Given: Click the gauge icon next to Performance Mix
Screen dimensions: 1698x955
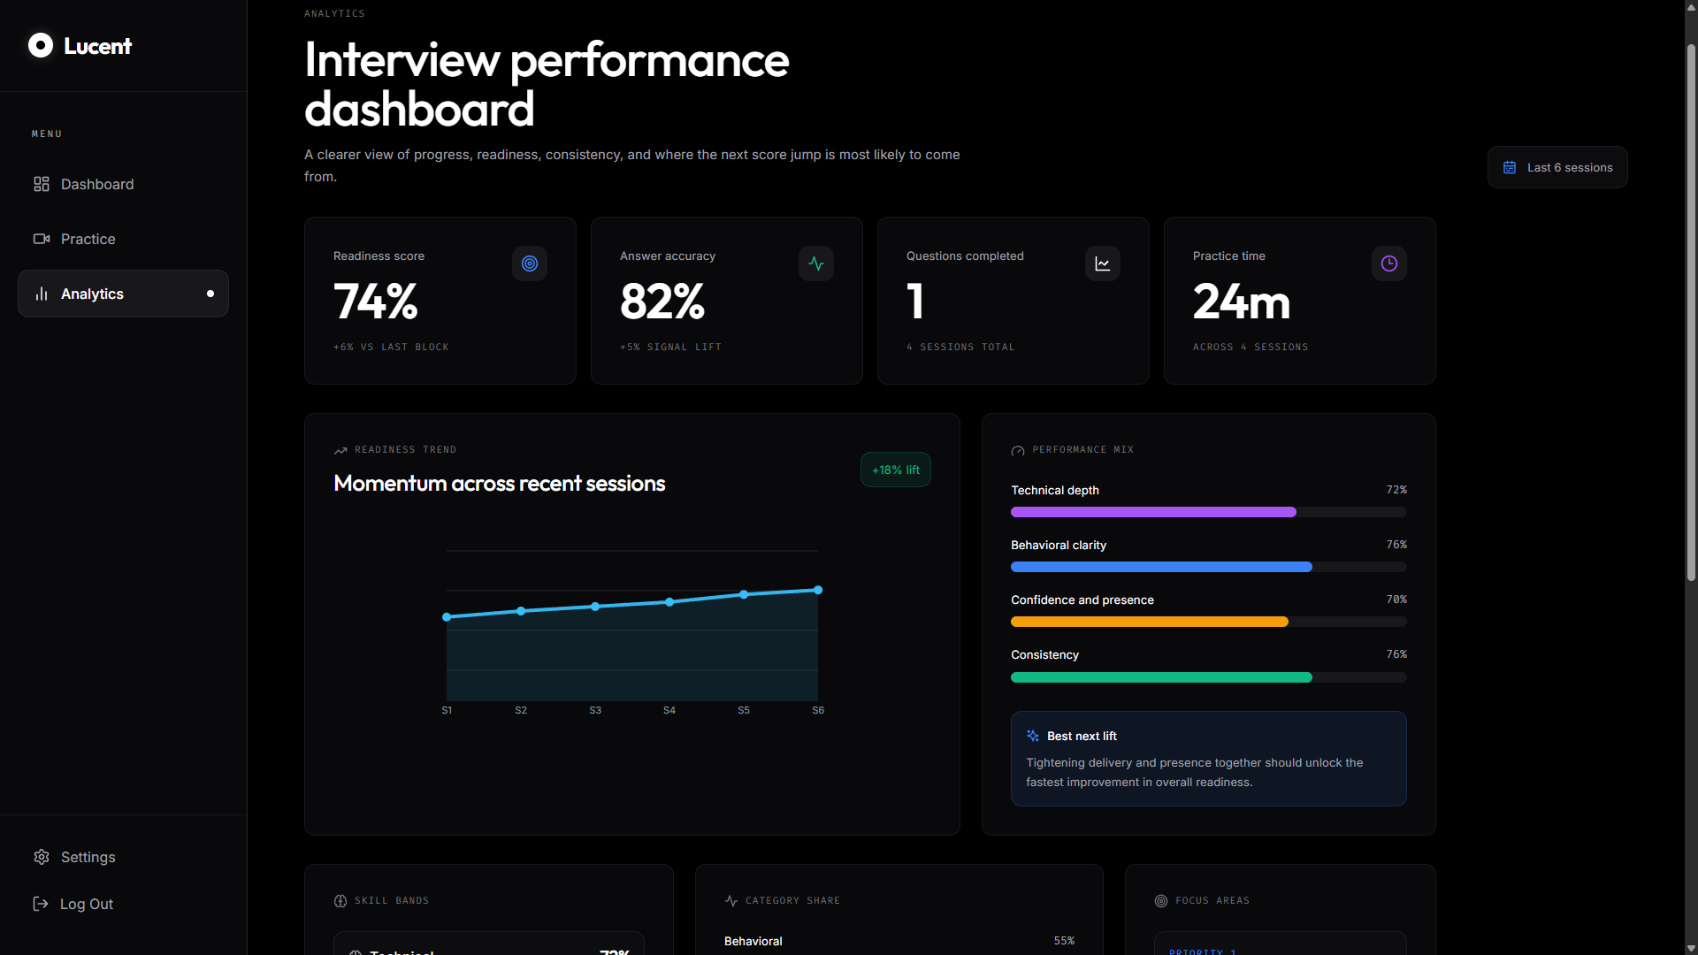Looking at the screenshot, I should [x=1018, y=450].
